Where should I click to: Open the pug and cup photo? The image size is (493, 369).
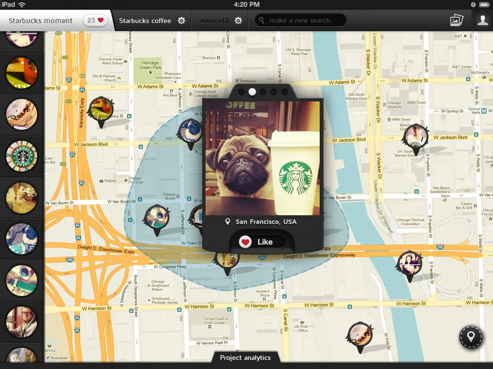262,158
